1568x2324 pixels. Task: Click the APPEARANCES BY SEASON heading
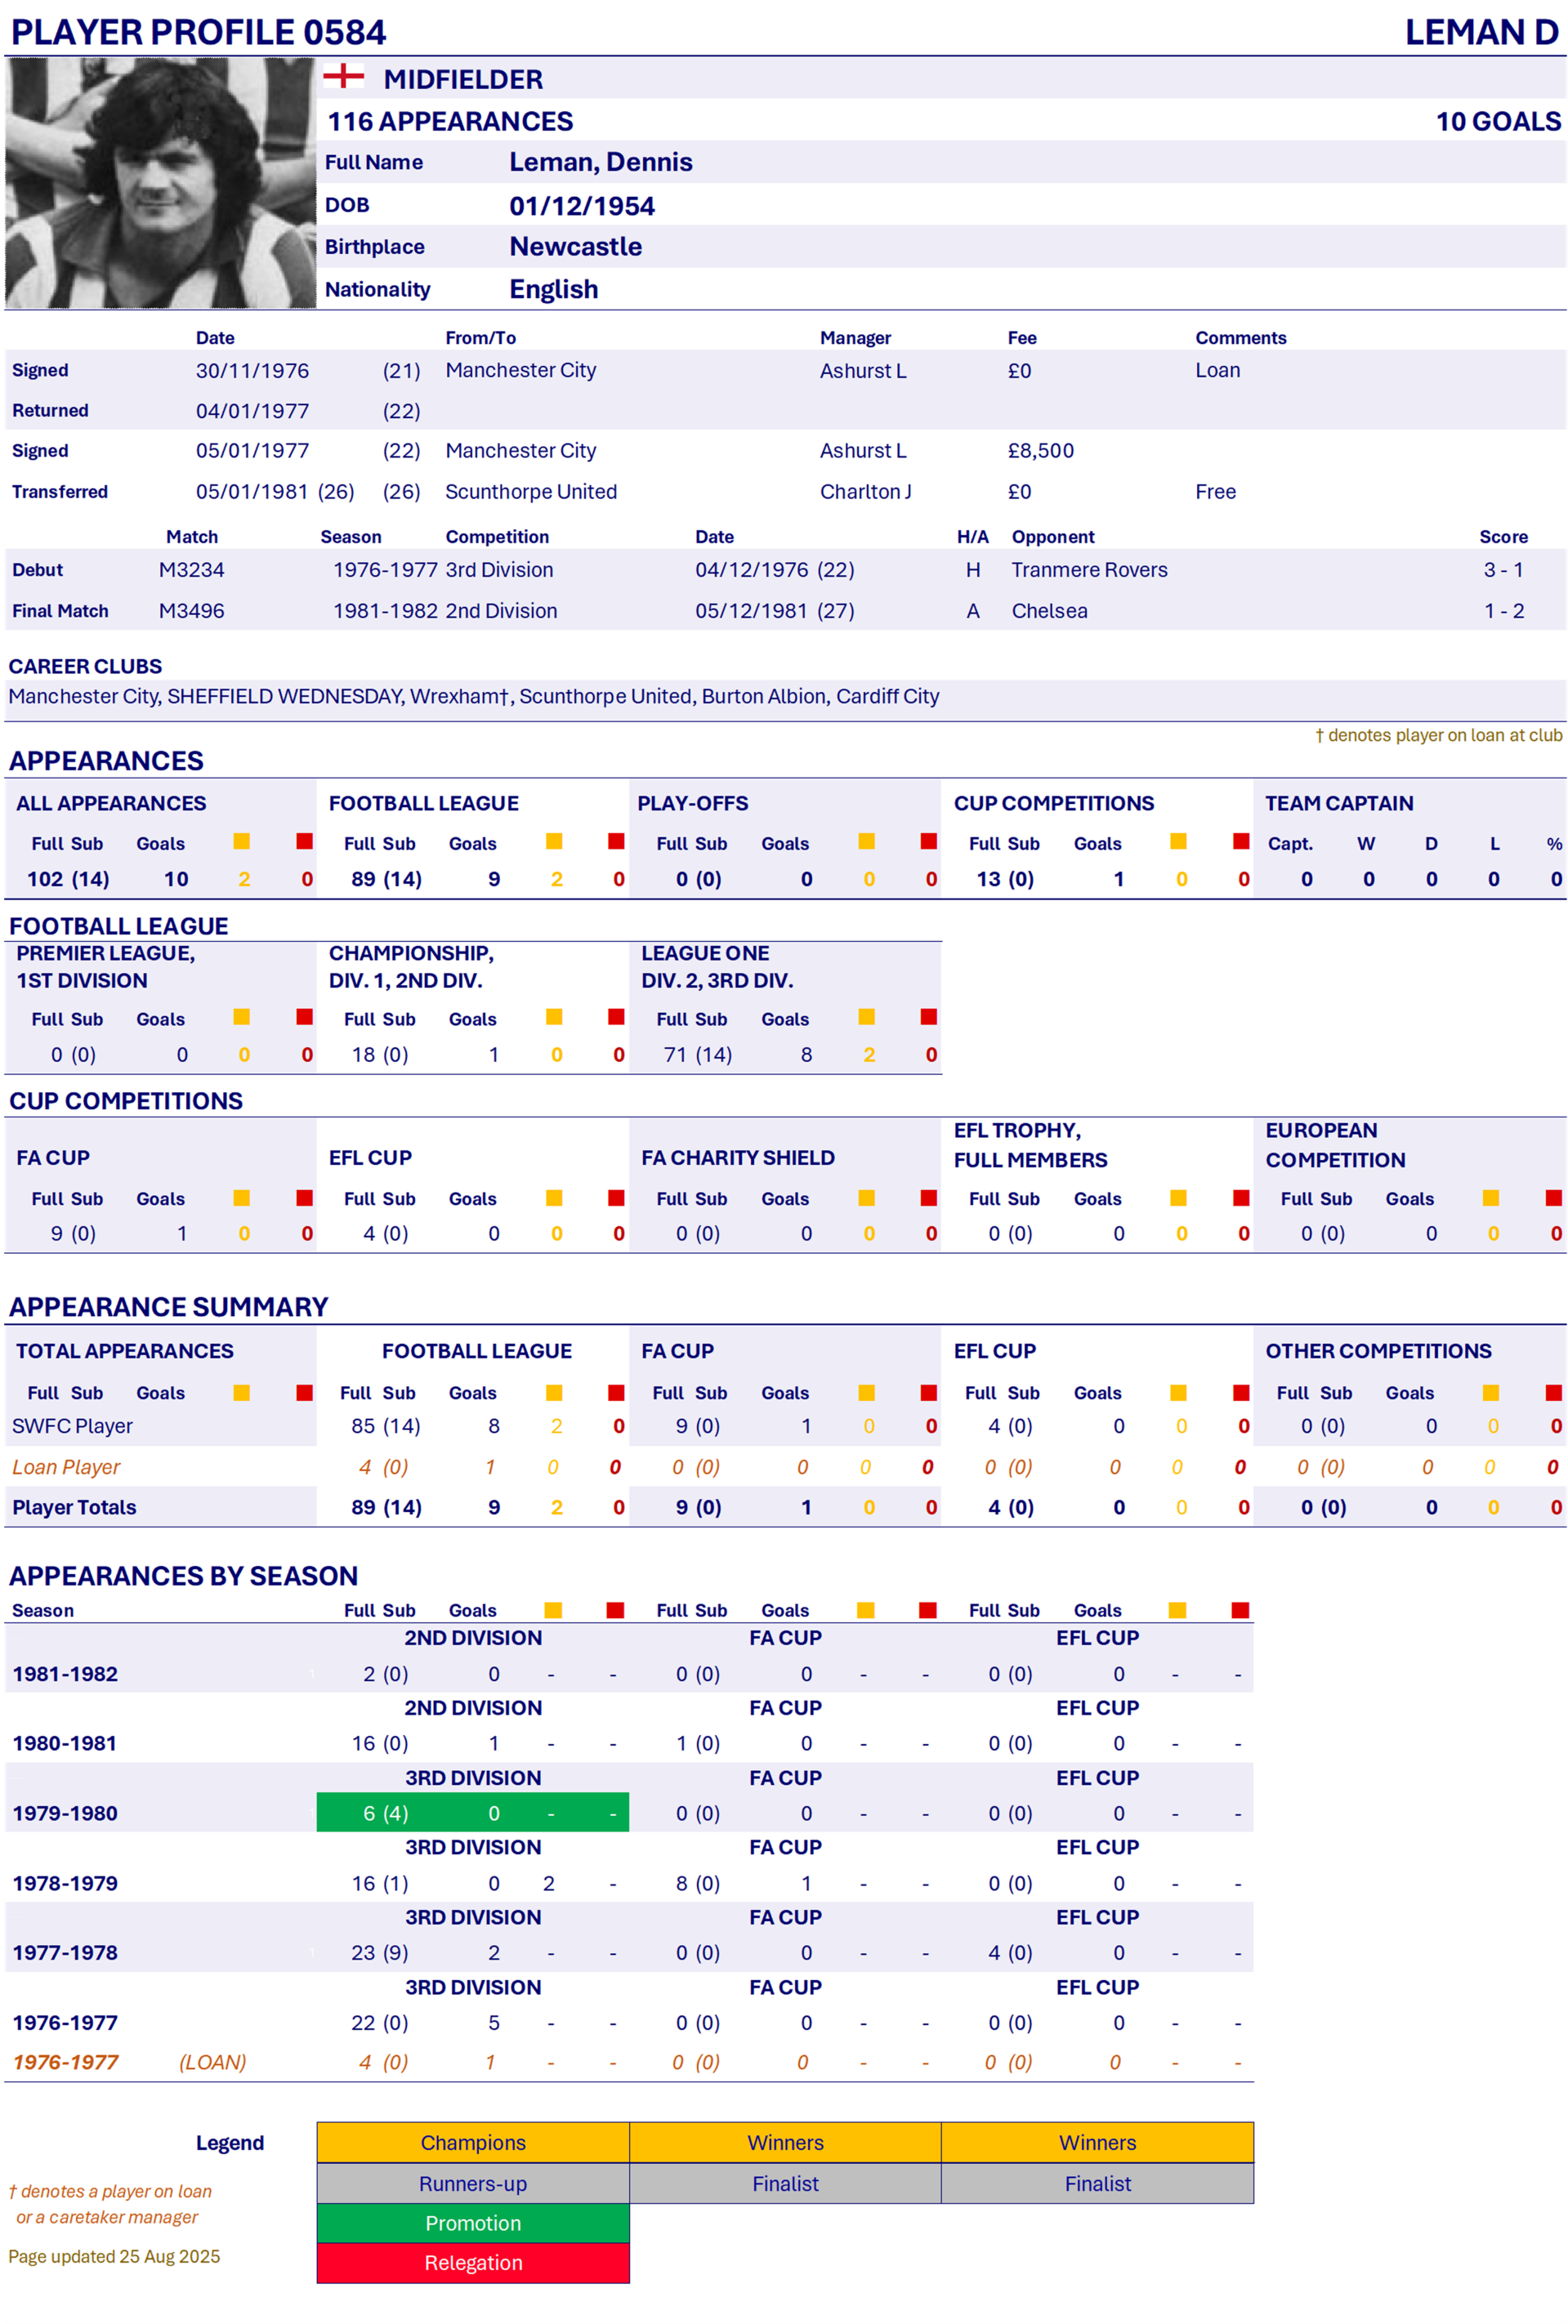coord(183,1575)
